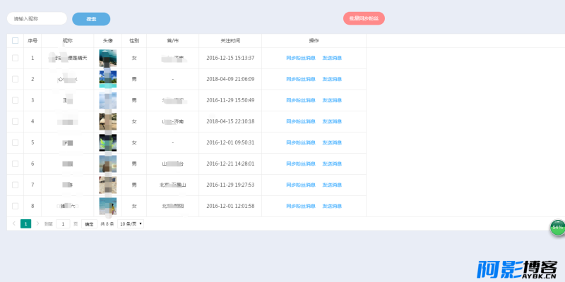Viewport: 565px width, 282px height.
Task: Click the 关注时间 column header
Action: 230,41
